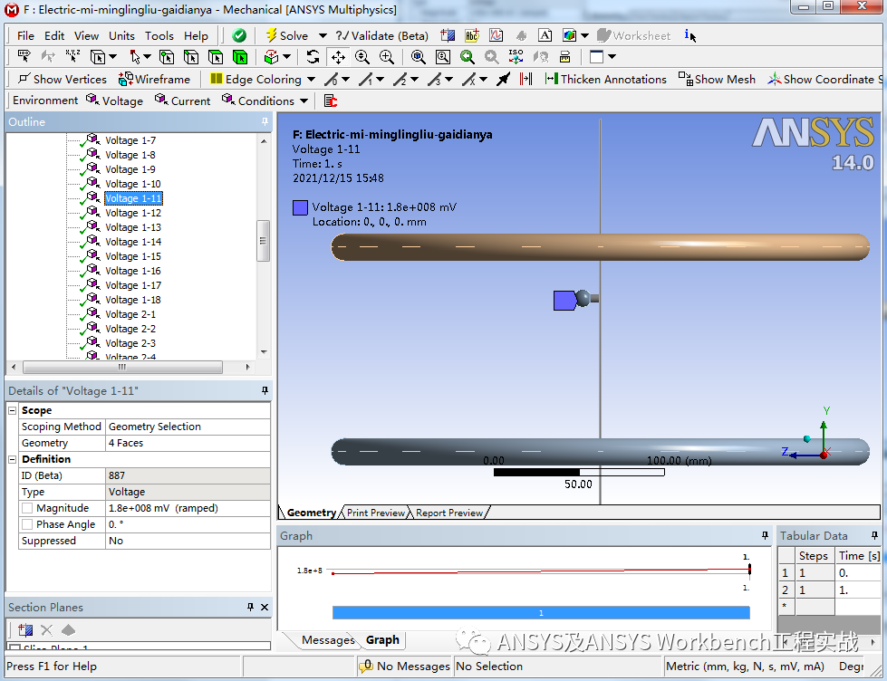
Task: Open New Section Plane tool in top toolbar
Action: [448, 35]
